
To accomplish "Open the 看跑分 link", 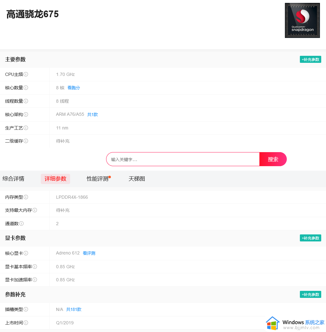I will pyautogui.click(x=74, y=88).
